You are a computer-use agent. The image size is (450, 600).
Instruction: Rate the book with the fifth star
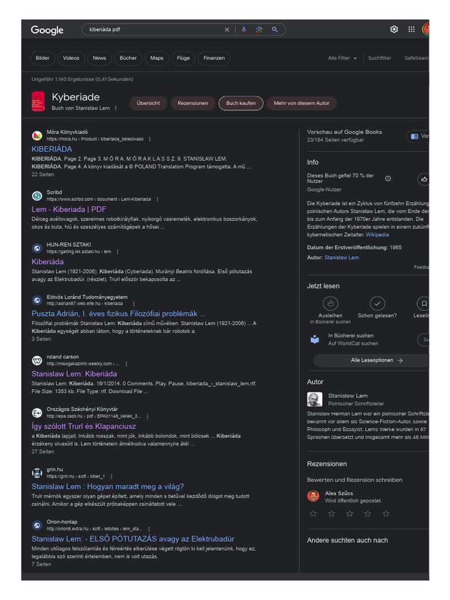coord(386,513)
